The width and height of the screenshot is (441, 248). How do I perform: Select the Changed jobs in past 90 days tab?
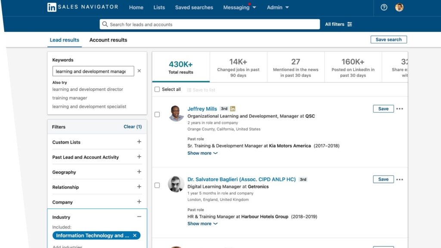click(x=238, y=67)
